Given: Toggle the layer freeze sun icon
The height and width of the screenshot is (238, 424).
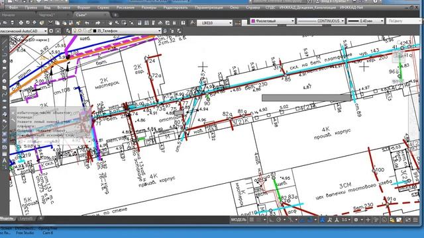Looking at the screenshot, I should [x=79, y=31].
